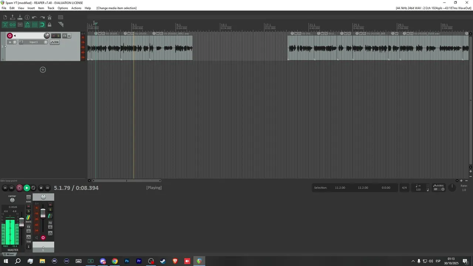Click the Redo arrow icon
Viewport: 473px width, 266px height.
42,17
